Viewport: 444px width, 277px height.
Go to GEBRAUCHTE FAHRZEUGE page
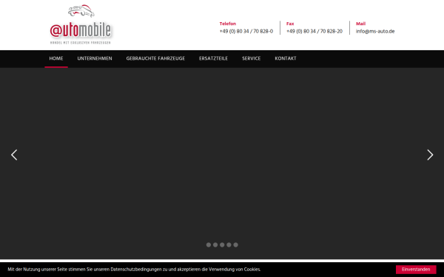(155, 58)
